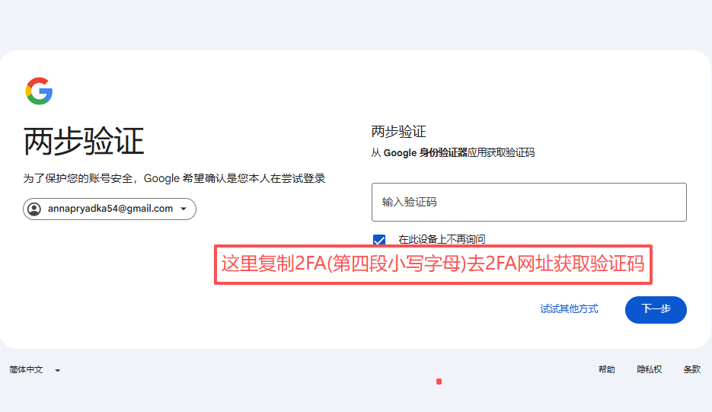This screenshot has width=712, height=412.
Task: Click the Google logo
Action: 39,91
